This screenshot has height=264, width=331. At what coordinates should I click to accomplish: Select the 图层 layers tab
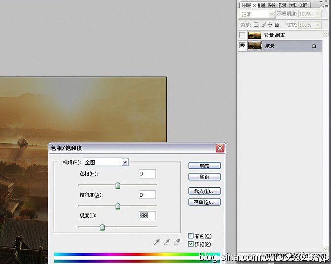pos(247,5)
